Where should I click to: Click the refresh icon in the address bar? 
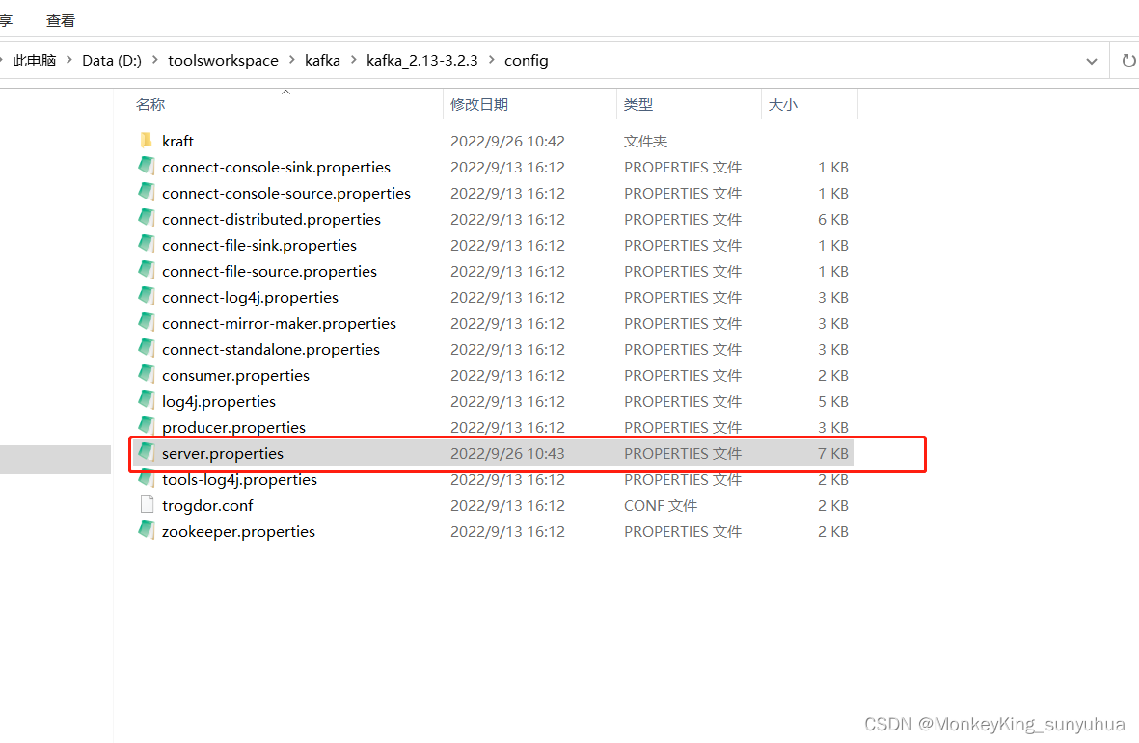pos(1128,60)
